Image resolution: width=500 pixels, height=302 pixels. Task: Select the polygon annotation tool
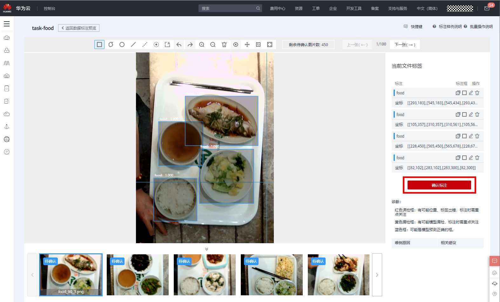tap(111, 45)
